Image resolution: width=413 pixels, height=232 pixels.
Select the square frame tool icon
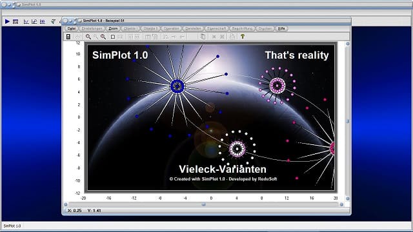[113, 37]
